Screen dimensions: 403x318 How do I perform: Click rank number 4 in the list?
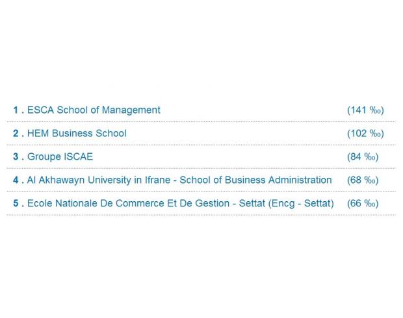click(16, 180)
